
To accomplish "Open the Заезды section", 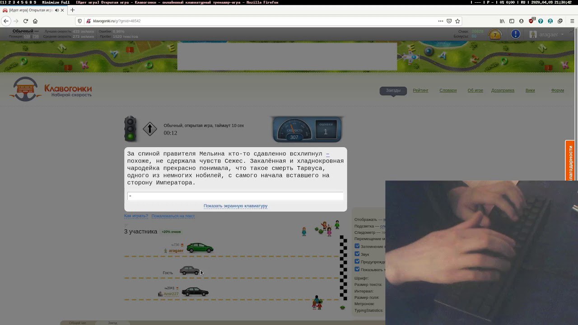I will coord(393,90).
